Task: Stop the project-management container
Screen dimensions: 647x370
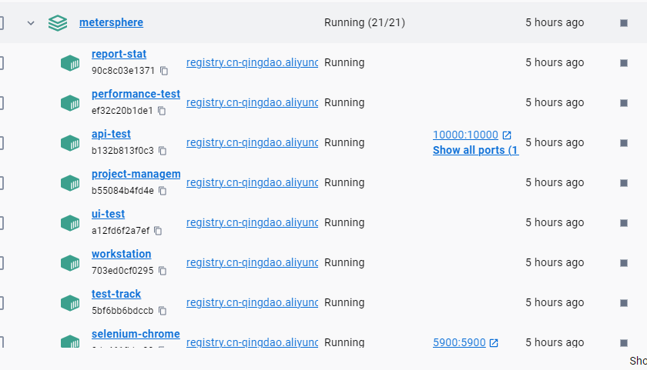Action: click(624, 183)
